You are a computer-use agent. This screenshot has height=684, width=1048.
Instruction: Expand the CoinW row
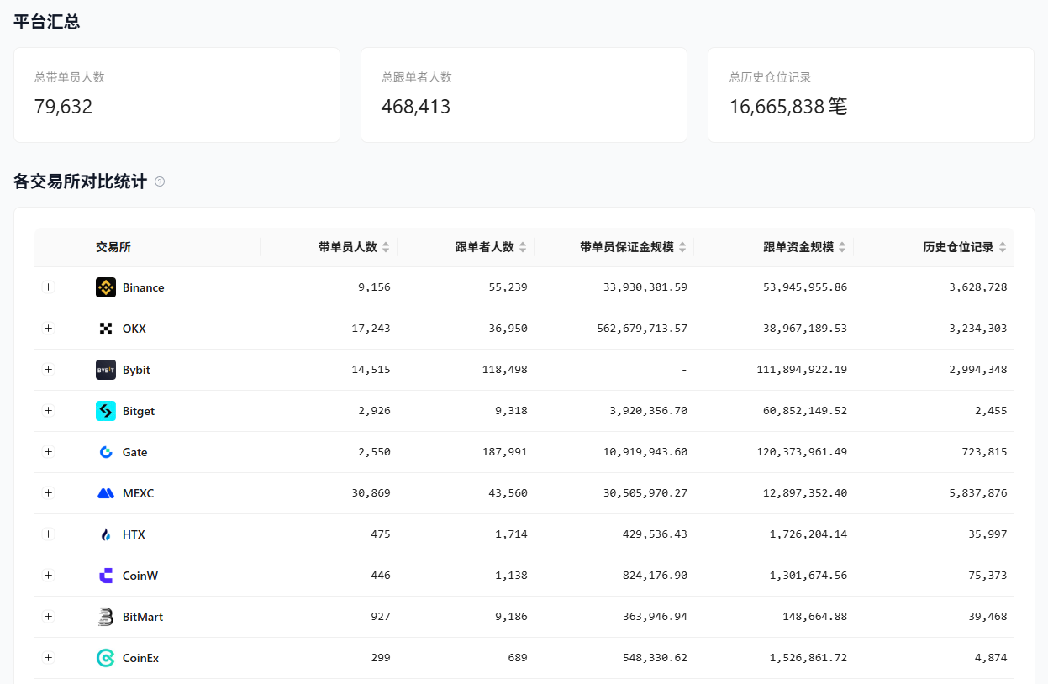pos(48,576)
